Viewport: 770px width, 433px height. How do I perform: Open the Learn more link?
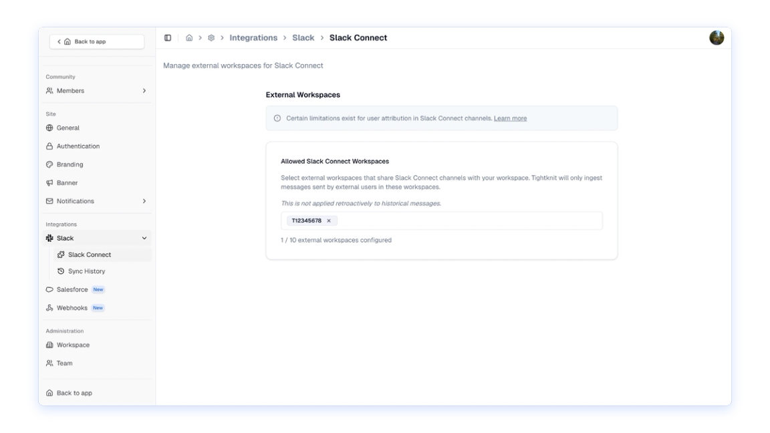click(510, 118)
